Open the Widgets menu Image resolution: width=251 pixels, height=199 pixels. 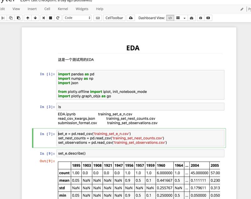(x=82, y=9)
